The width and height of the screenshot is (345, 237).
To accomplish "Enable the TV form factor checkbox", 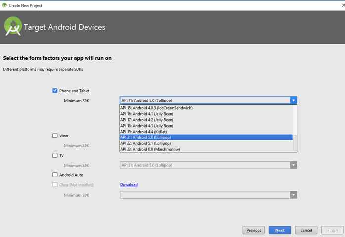I will (55, 155).
